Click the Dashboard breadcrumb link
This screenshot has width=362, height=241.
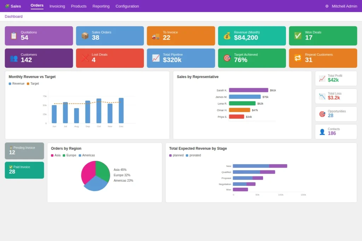click(14, 17)
